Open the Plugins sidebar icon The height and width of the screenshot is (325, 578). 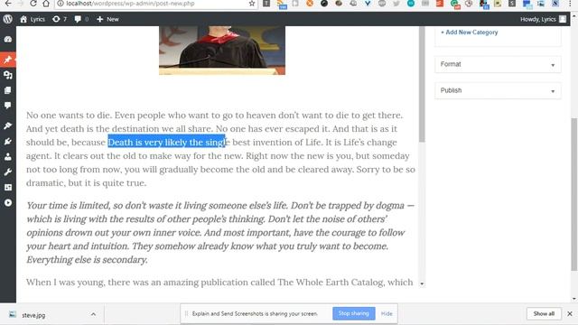point(8,142)
